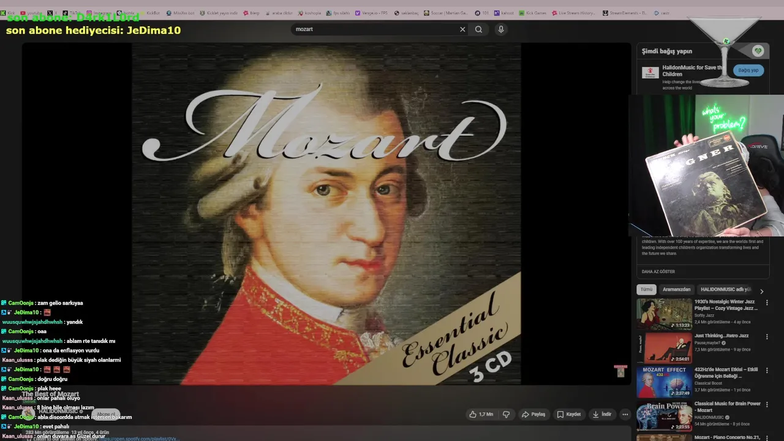The image size is (784, 441).
Task: Click the Classical Boost channel name
Action: point(708,383)
